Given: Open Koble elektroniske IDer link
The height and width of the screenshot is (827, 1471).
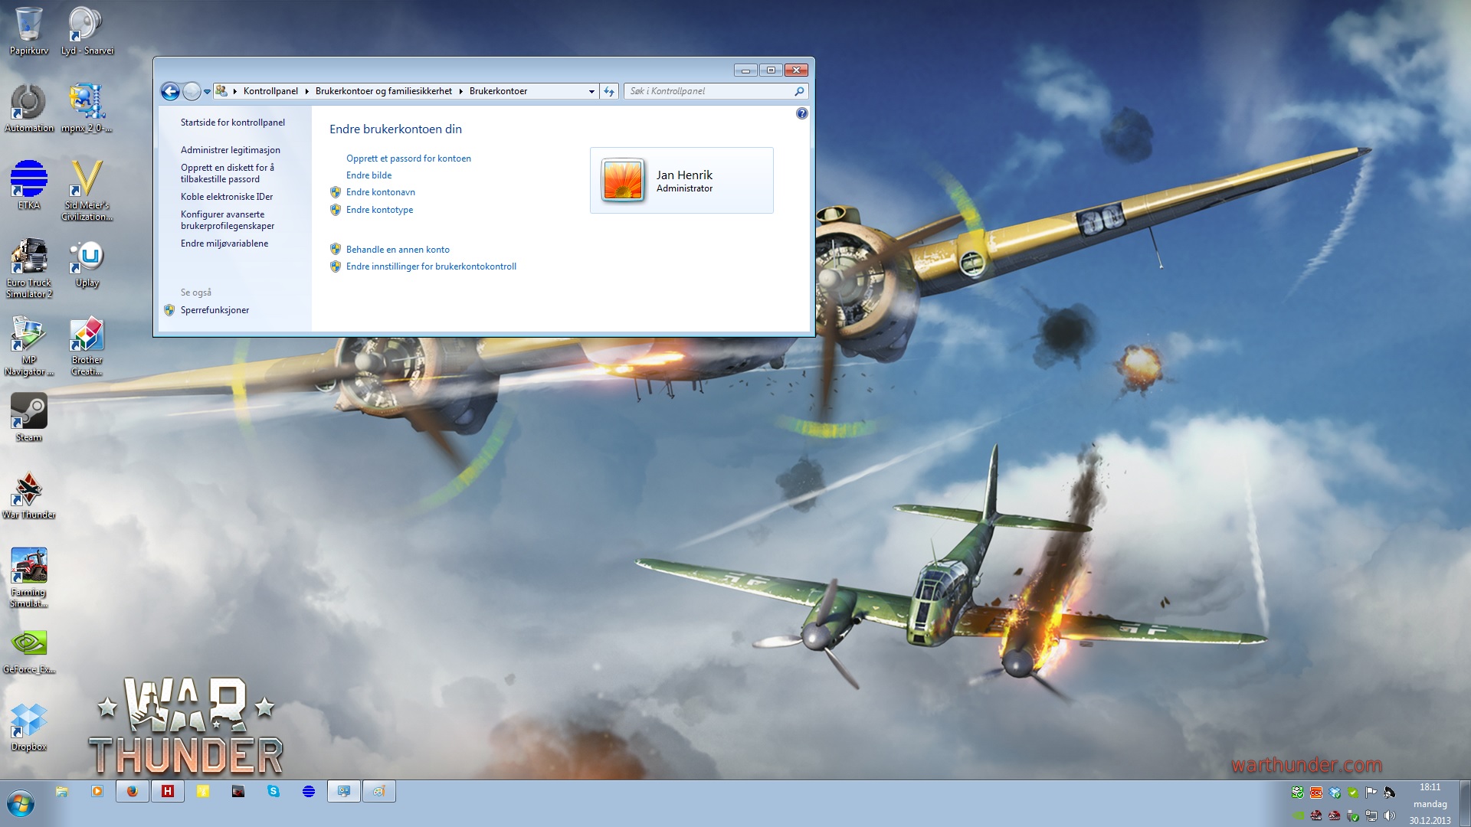Looking at the screenshot, I should 227,197.
